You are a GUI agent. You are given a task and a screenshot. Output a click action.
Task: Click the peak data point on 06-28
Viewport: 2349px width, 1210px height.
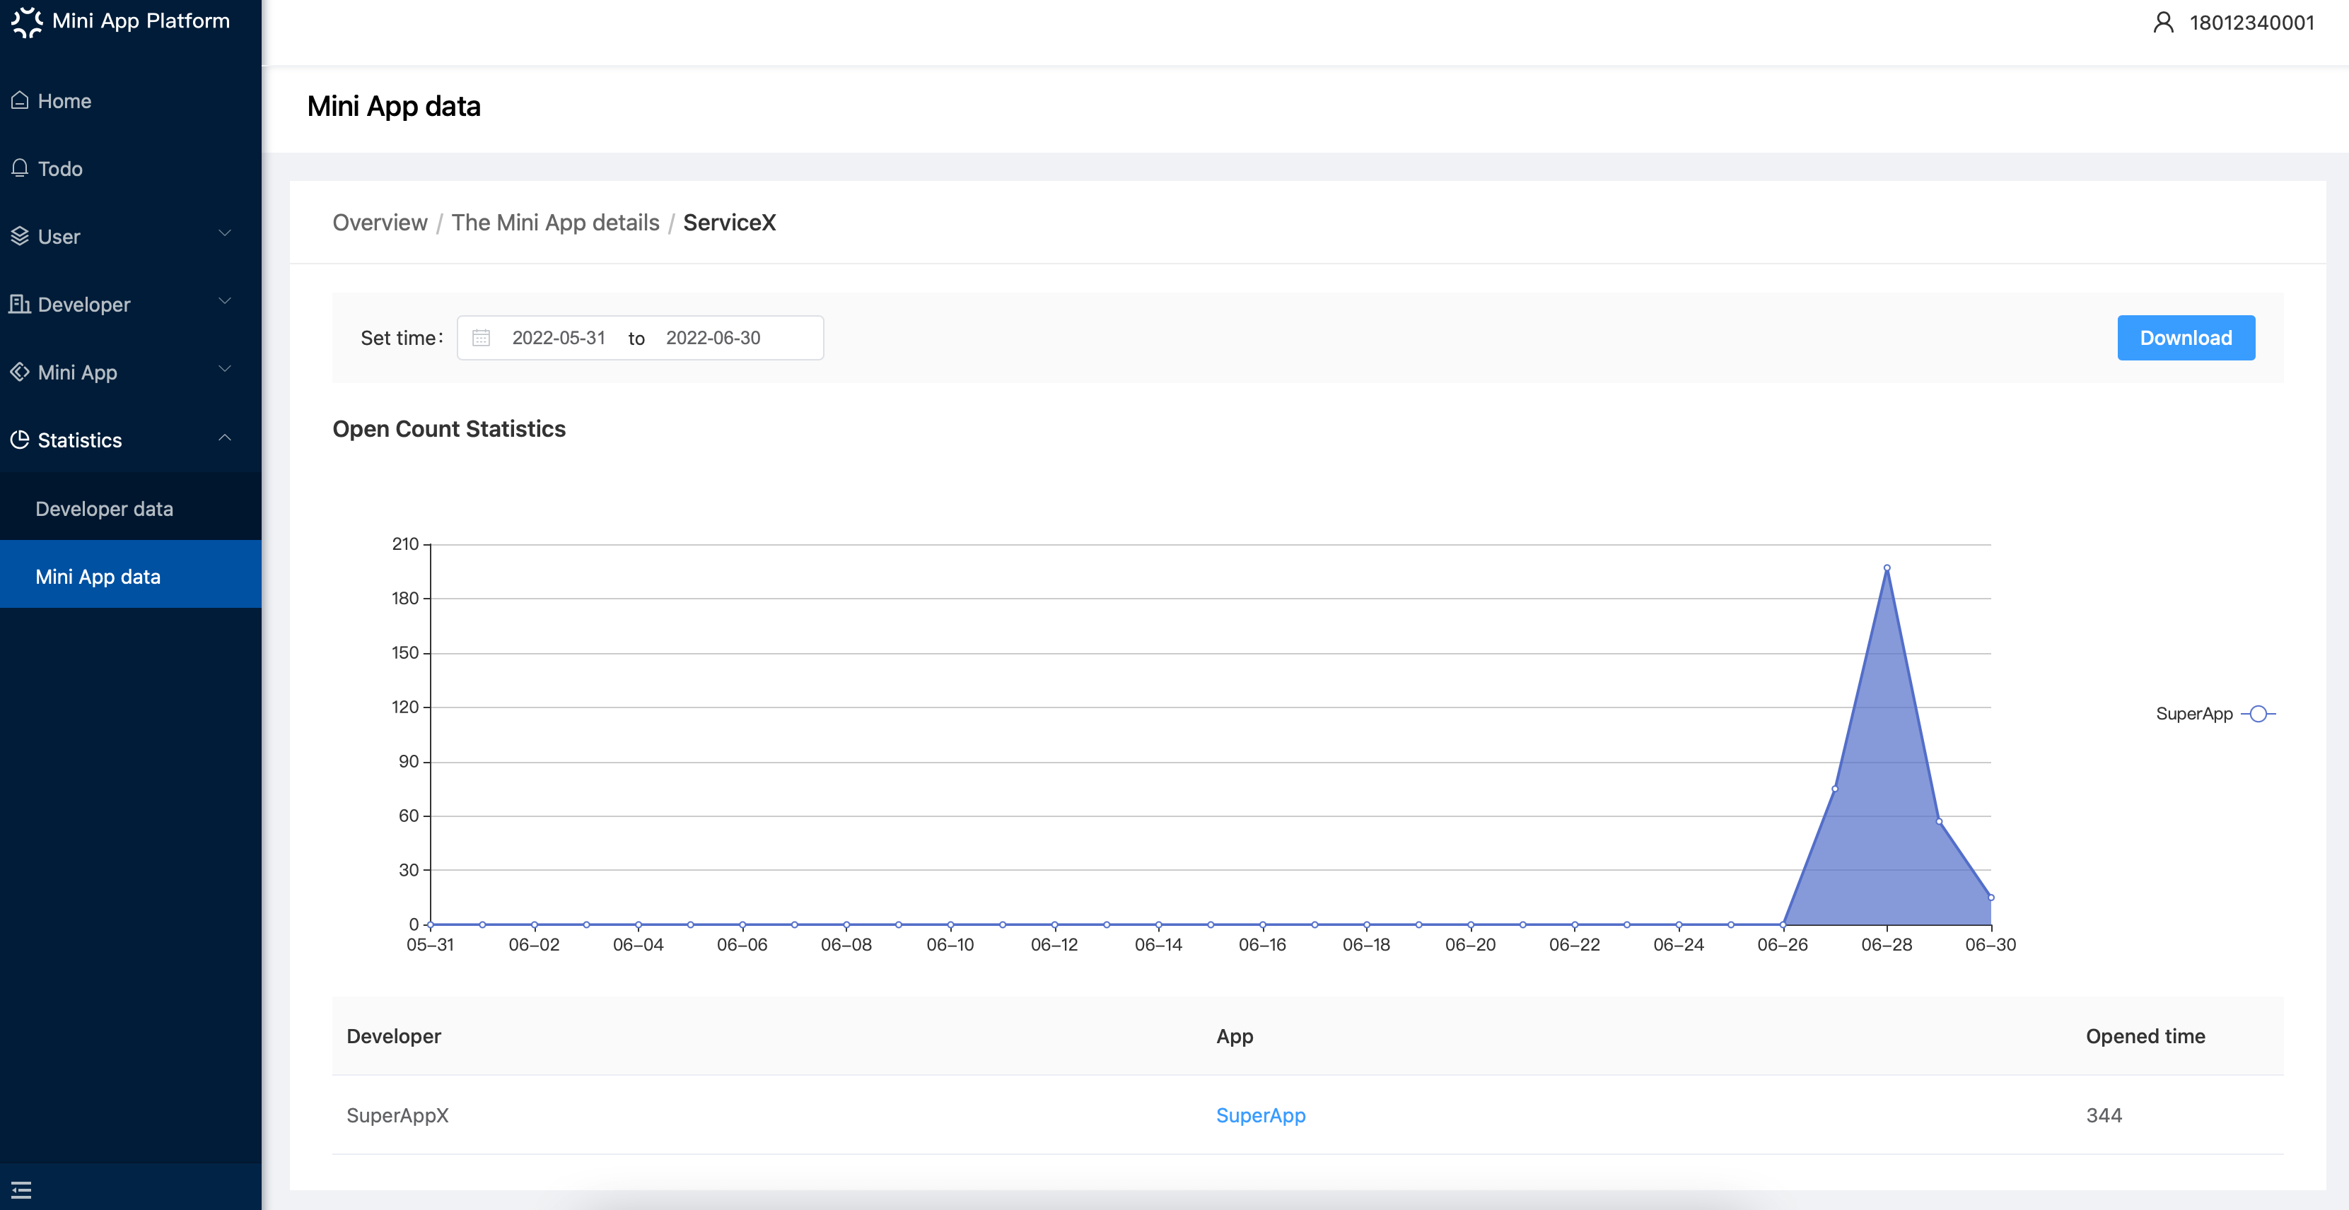1887,568
